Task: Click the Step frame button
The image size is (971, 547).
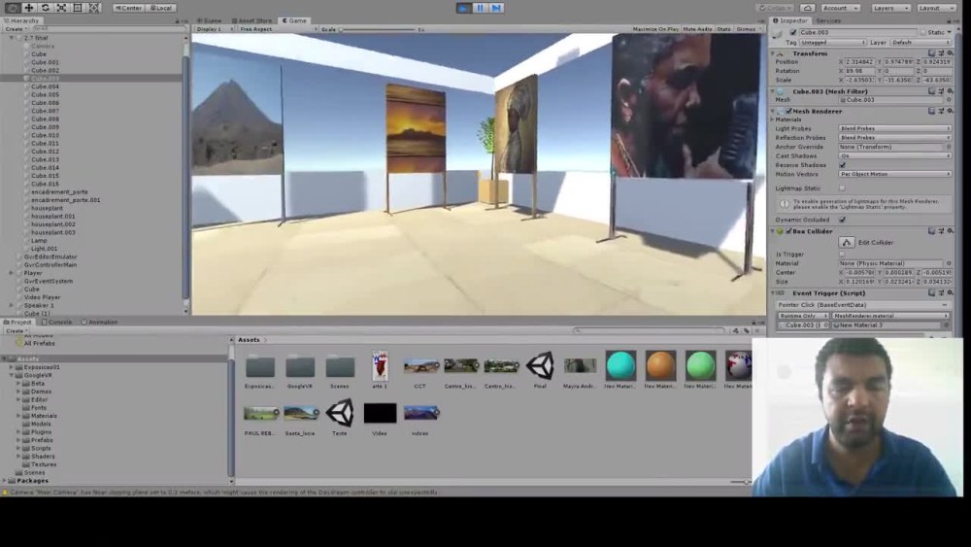Action: click(496, 8)
